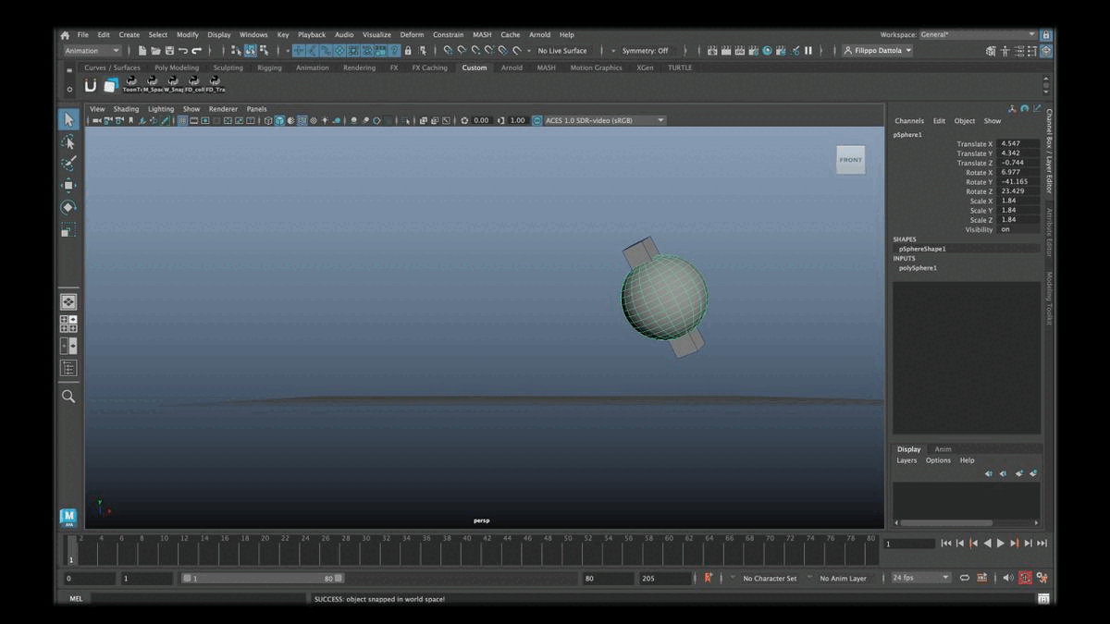Click the magnet snap shelf icon
Viewport: 1110px width, 624px height.
(91, 85)
